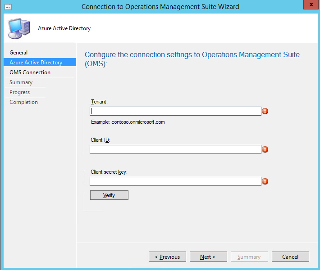Proceed with the Next button
The image size is (320, 270).
(x=208, y=257)
